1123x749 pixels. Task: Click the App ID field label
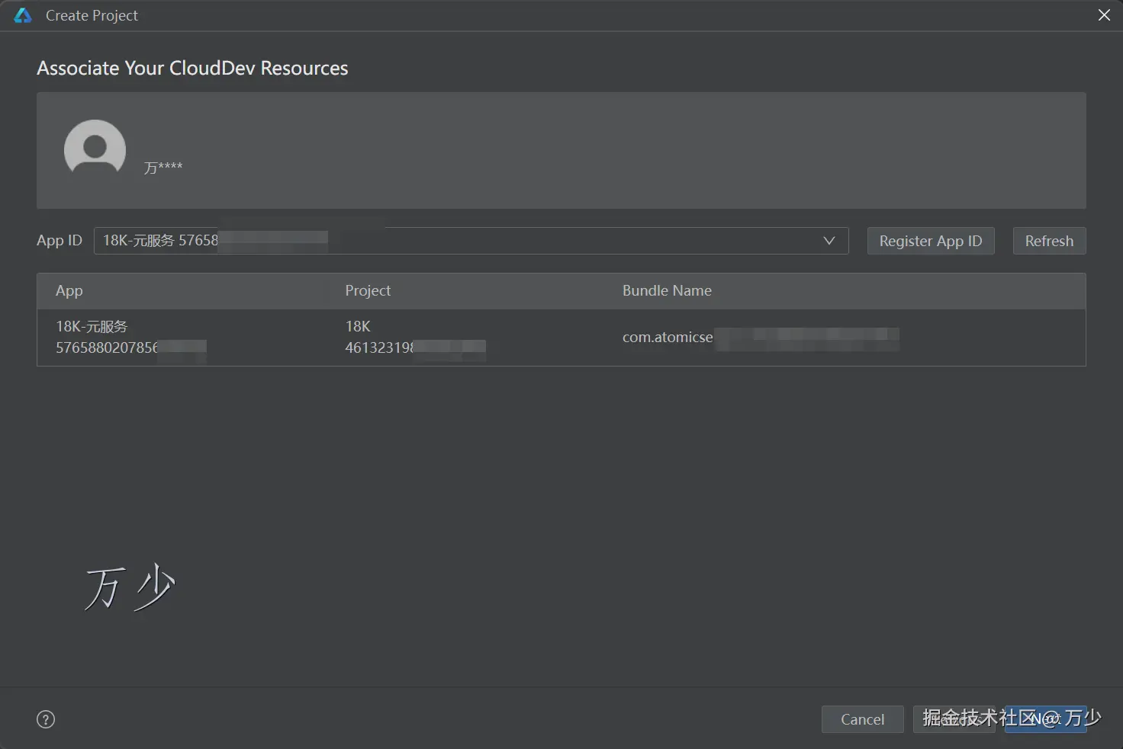tap(60, 241)
